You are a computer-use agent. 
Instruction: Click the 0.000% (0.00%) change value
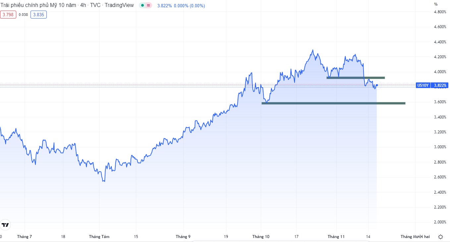(189, 6)
